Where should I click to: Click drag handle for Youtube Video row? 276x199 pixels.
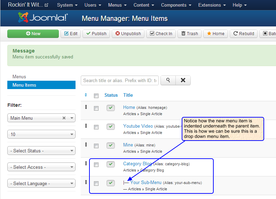pos(86,126)
